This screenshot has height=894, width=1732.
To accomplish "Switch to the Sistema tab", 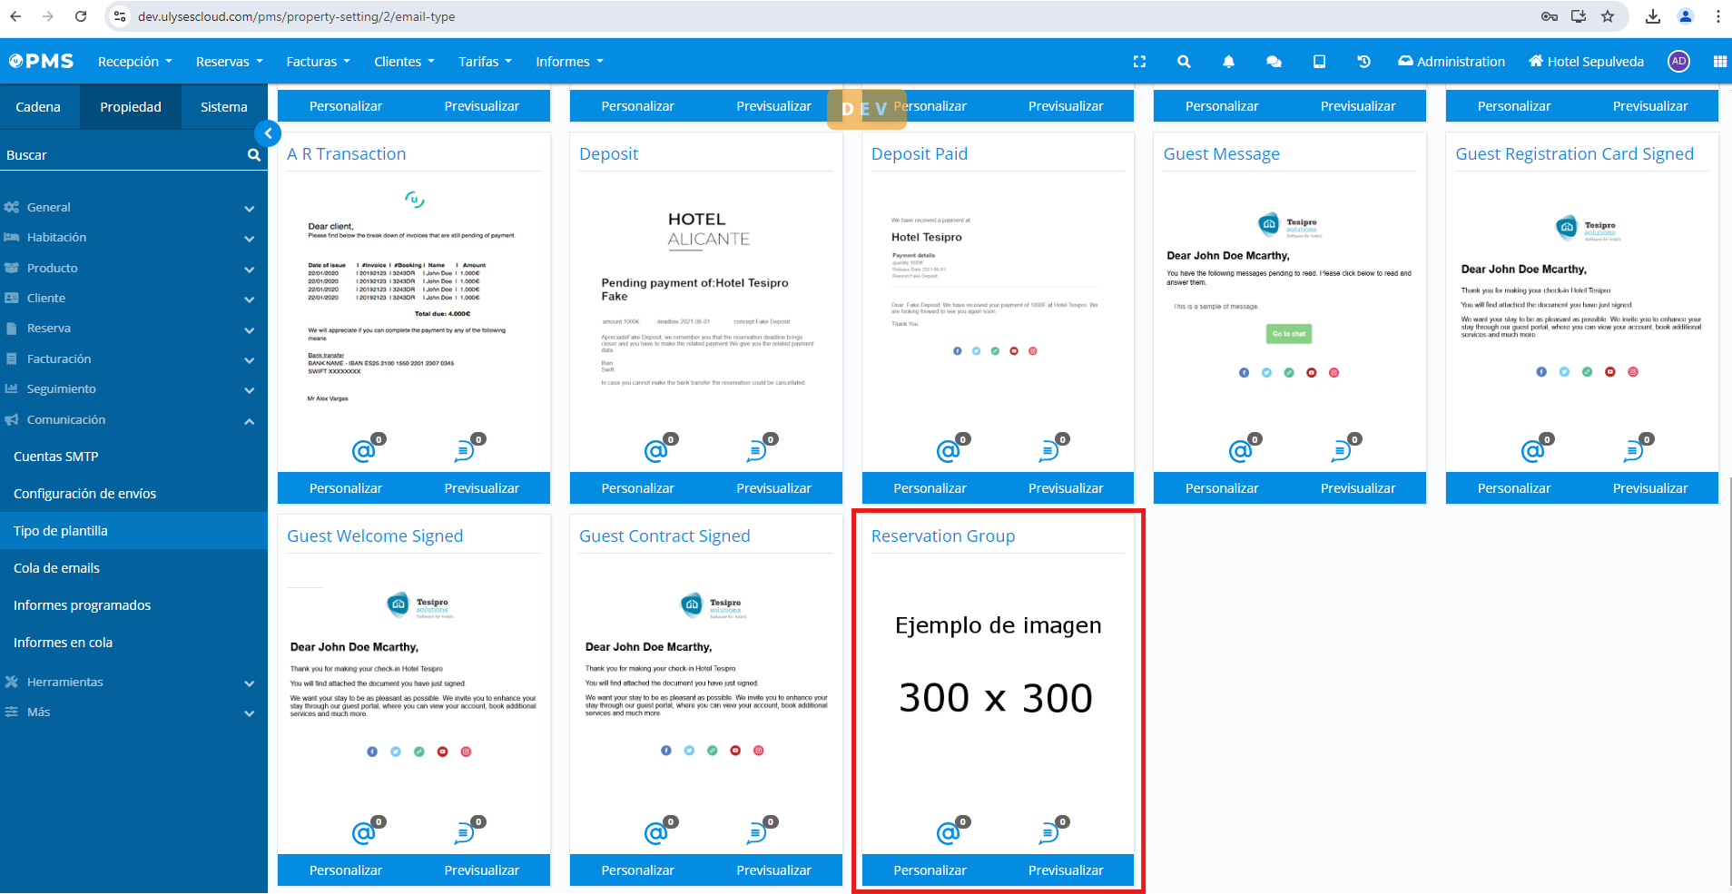I will (223, 107).
